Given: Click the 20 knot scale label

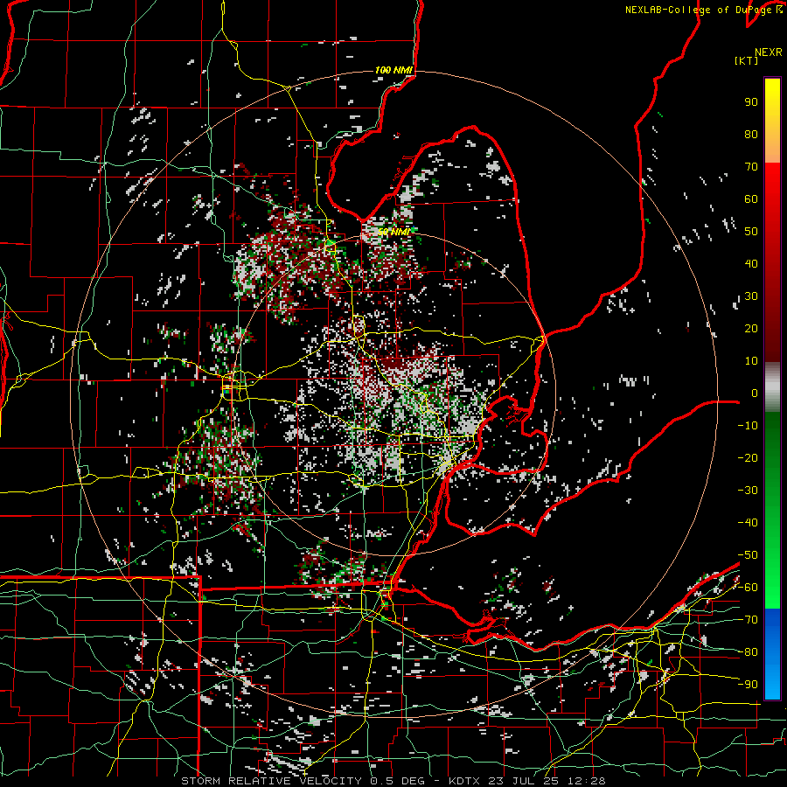Looking at the screenshot, I should pos(751,329).
